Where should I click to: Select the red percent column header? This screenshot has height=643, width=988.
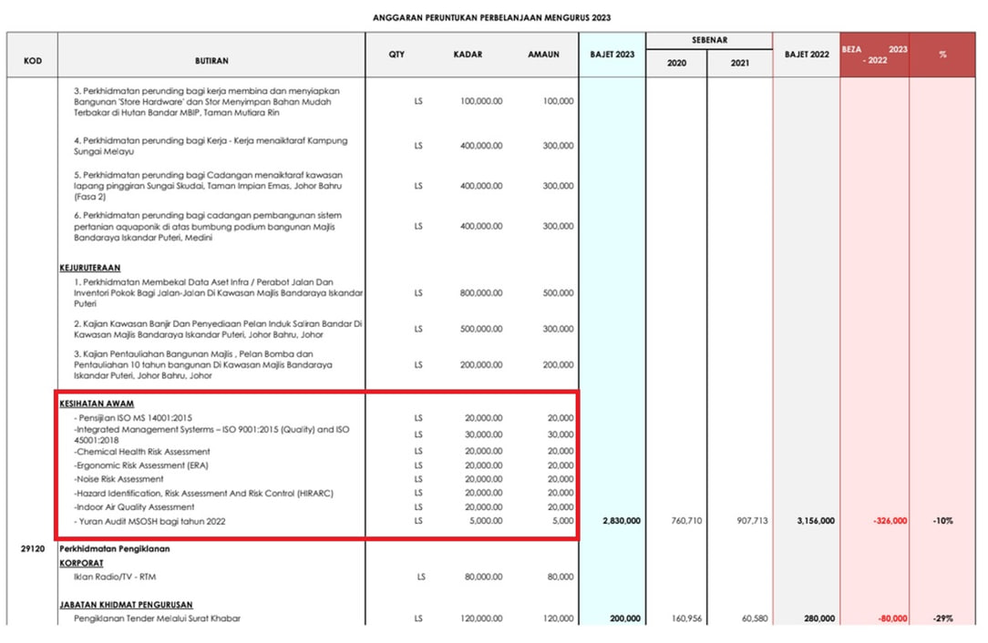[942, 55]
